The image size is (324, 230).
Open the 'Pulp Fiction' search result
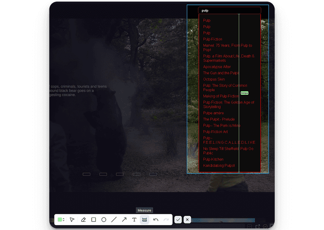pos(213,39)
